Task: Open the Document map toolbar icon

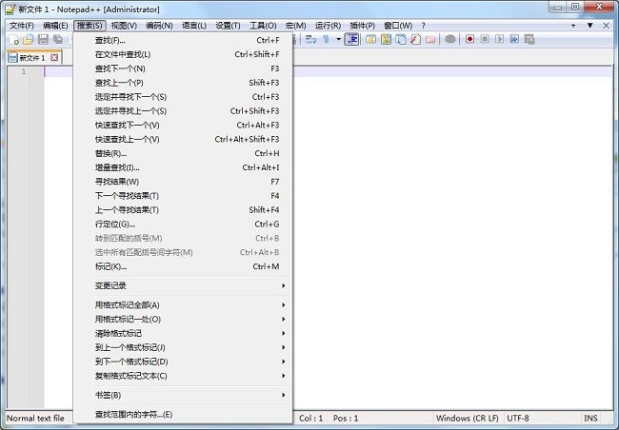Action: tap(386, 39)
